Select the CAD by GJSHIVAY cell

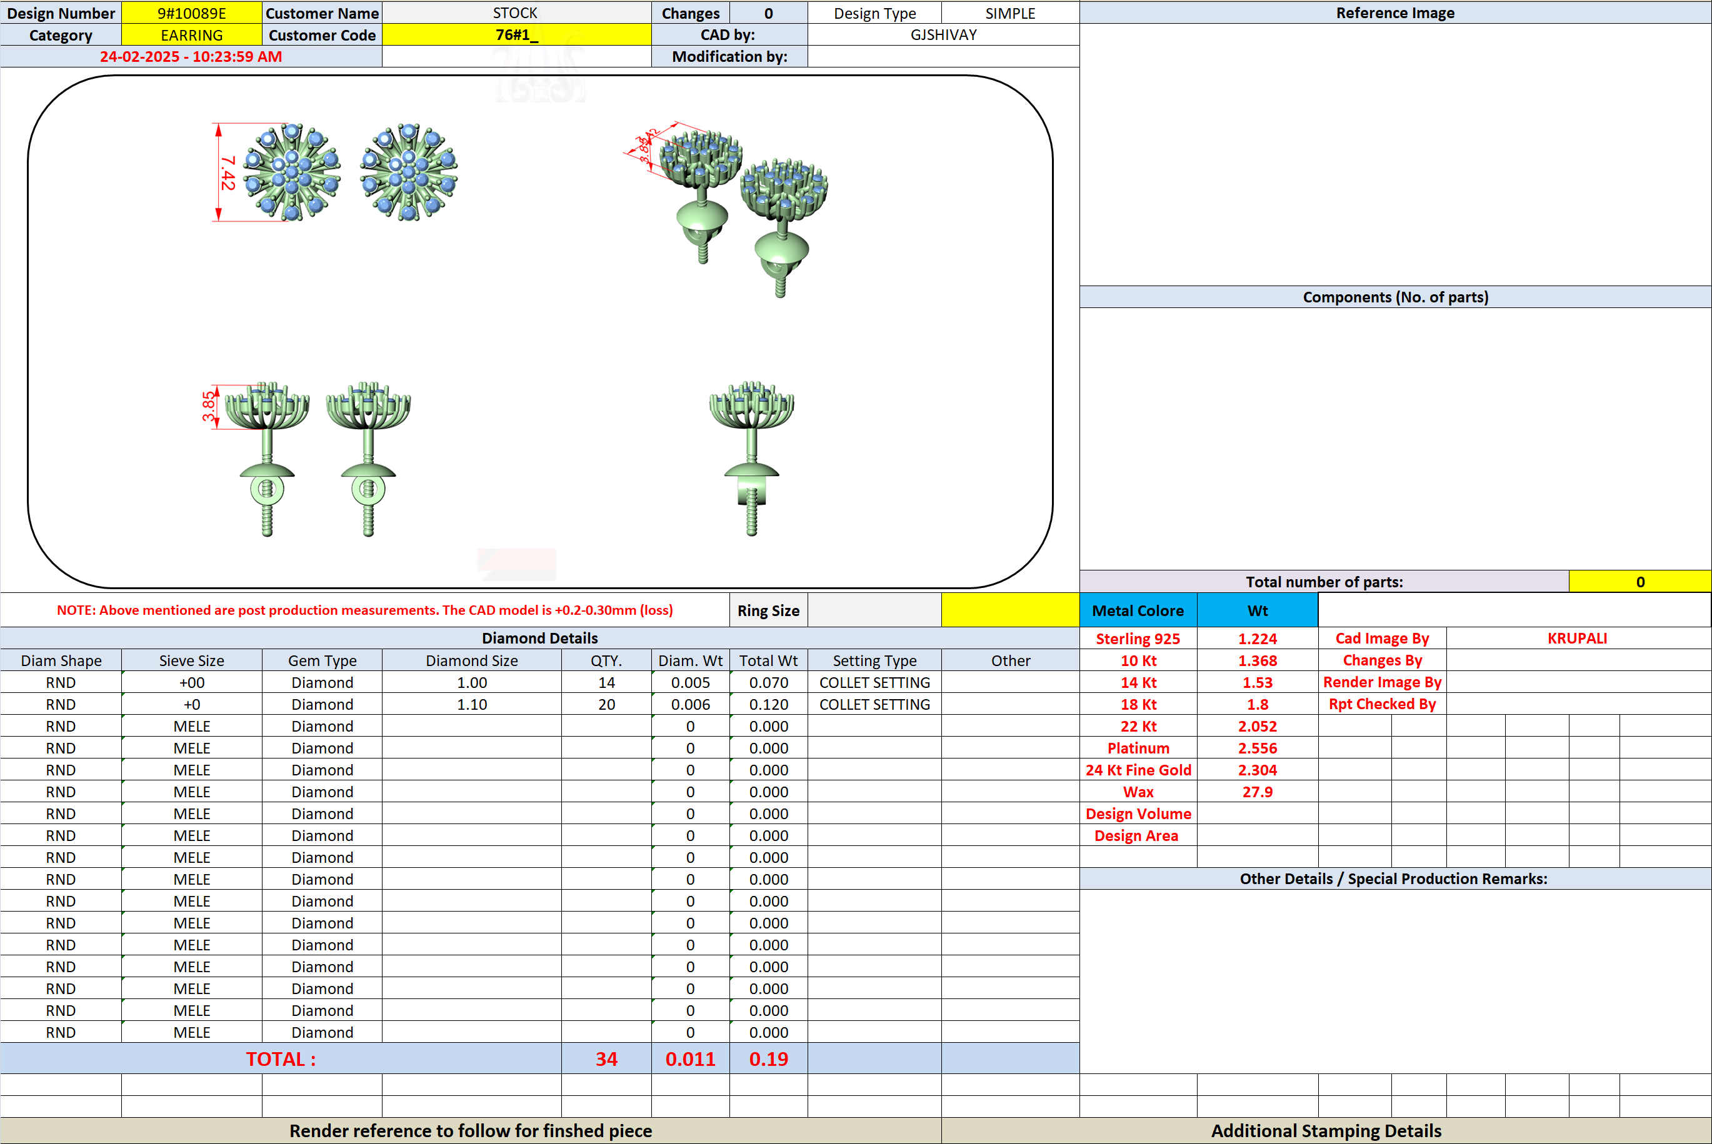pyautogui.click(x=944, y=35)
